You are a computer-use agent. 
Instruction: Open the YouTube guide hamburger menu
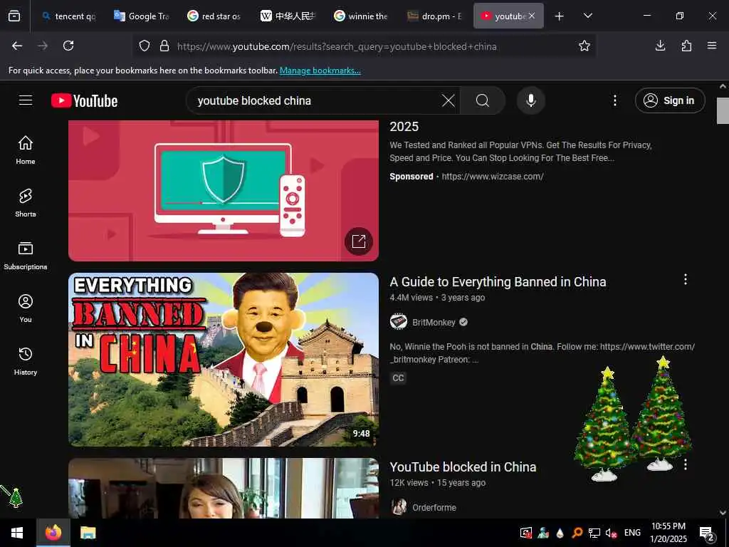(26, 100)
